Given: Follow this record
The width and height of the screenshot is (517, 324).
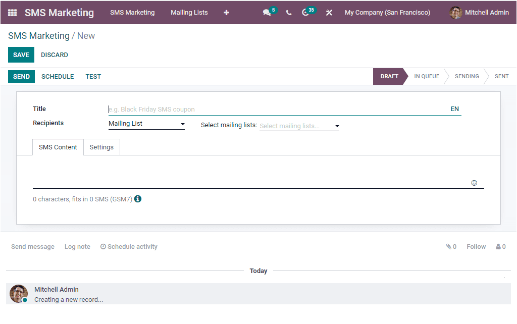Looking at the screenshot, I should point(476,247).
